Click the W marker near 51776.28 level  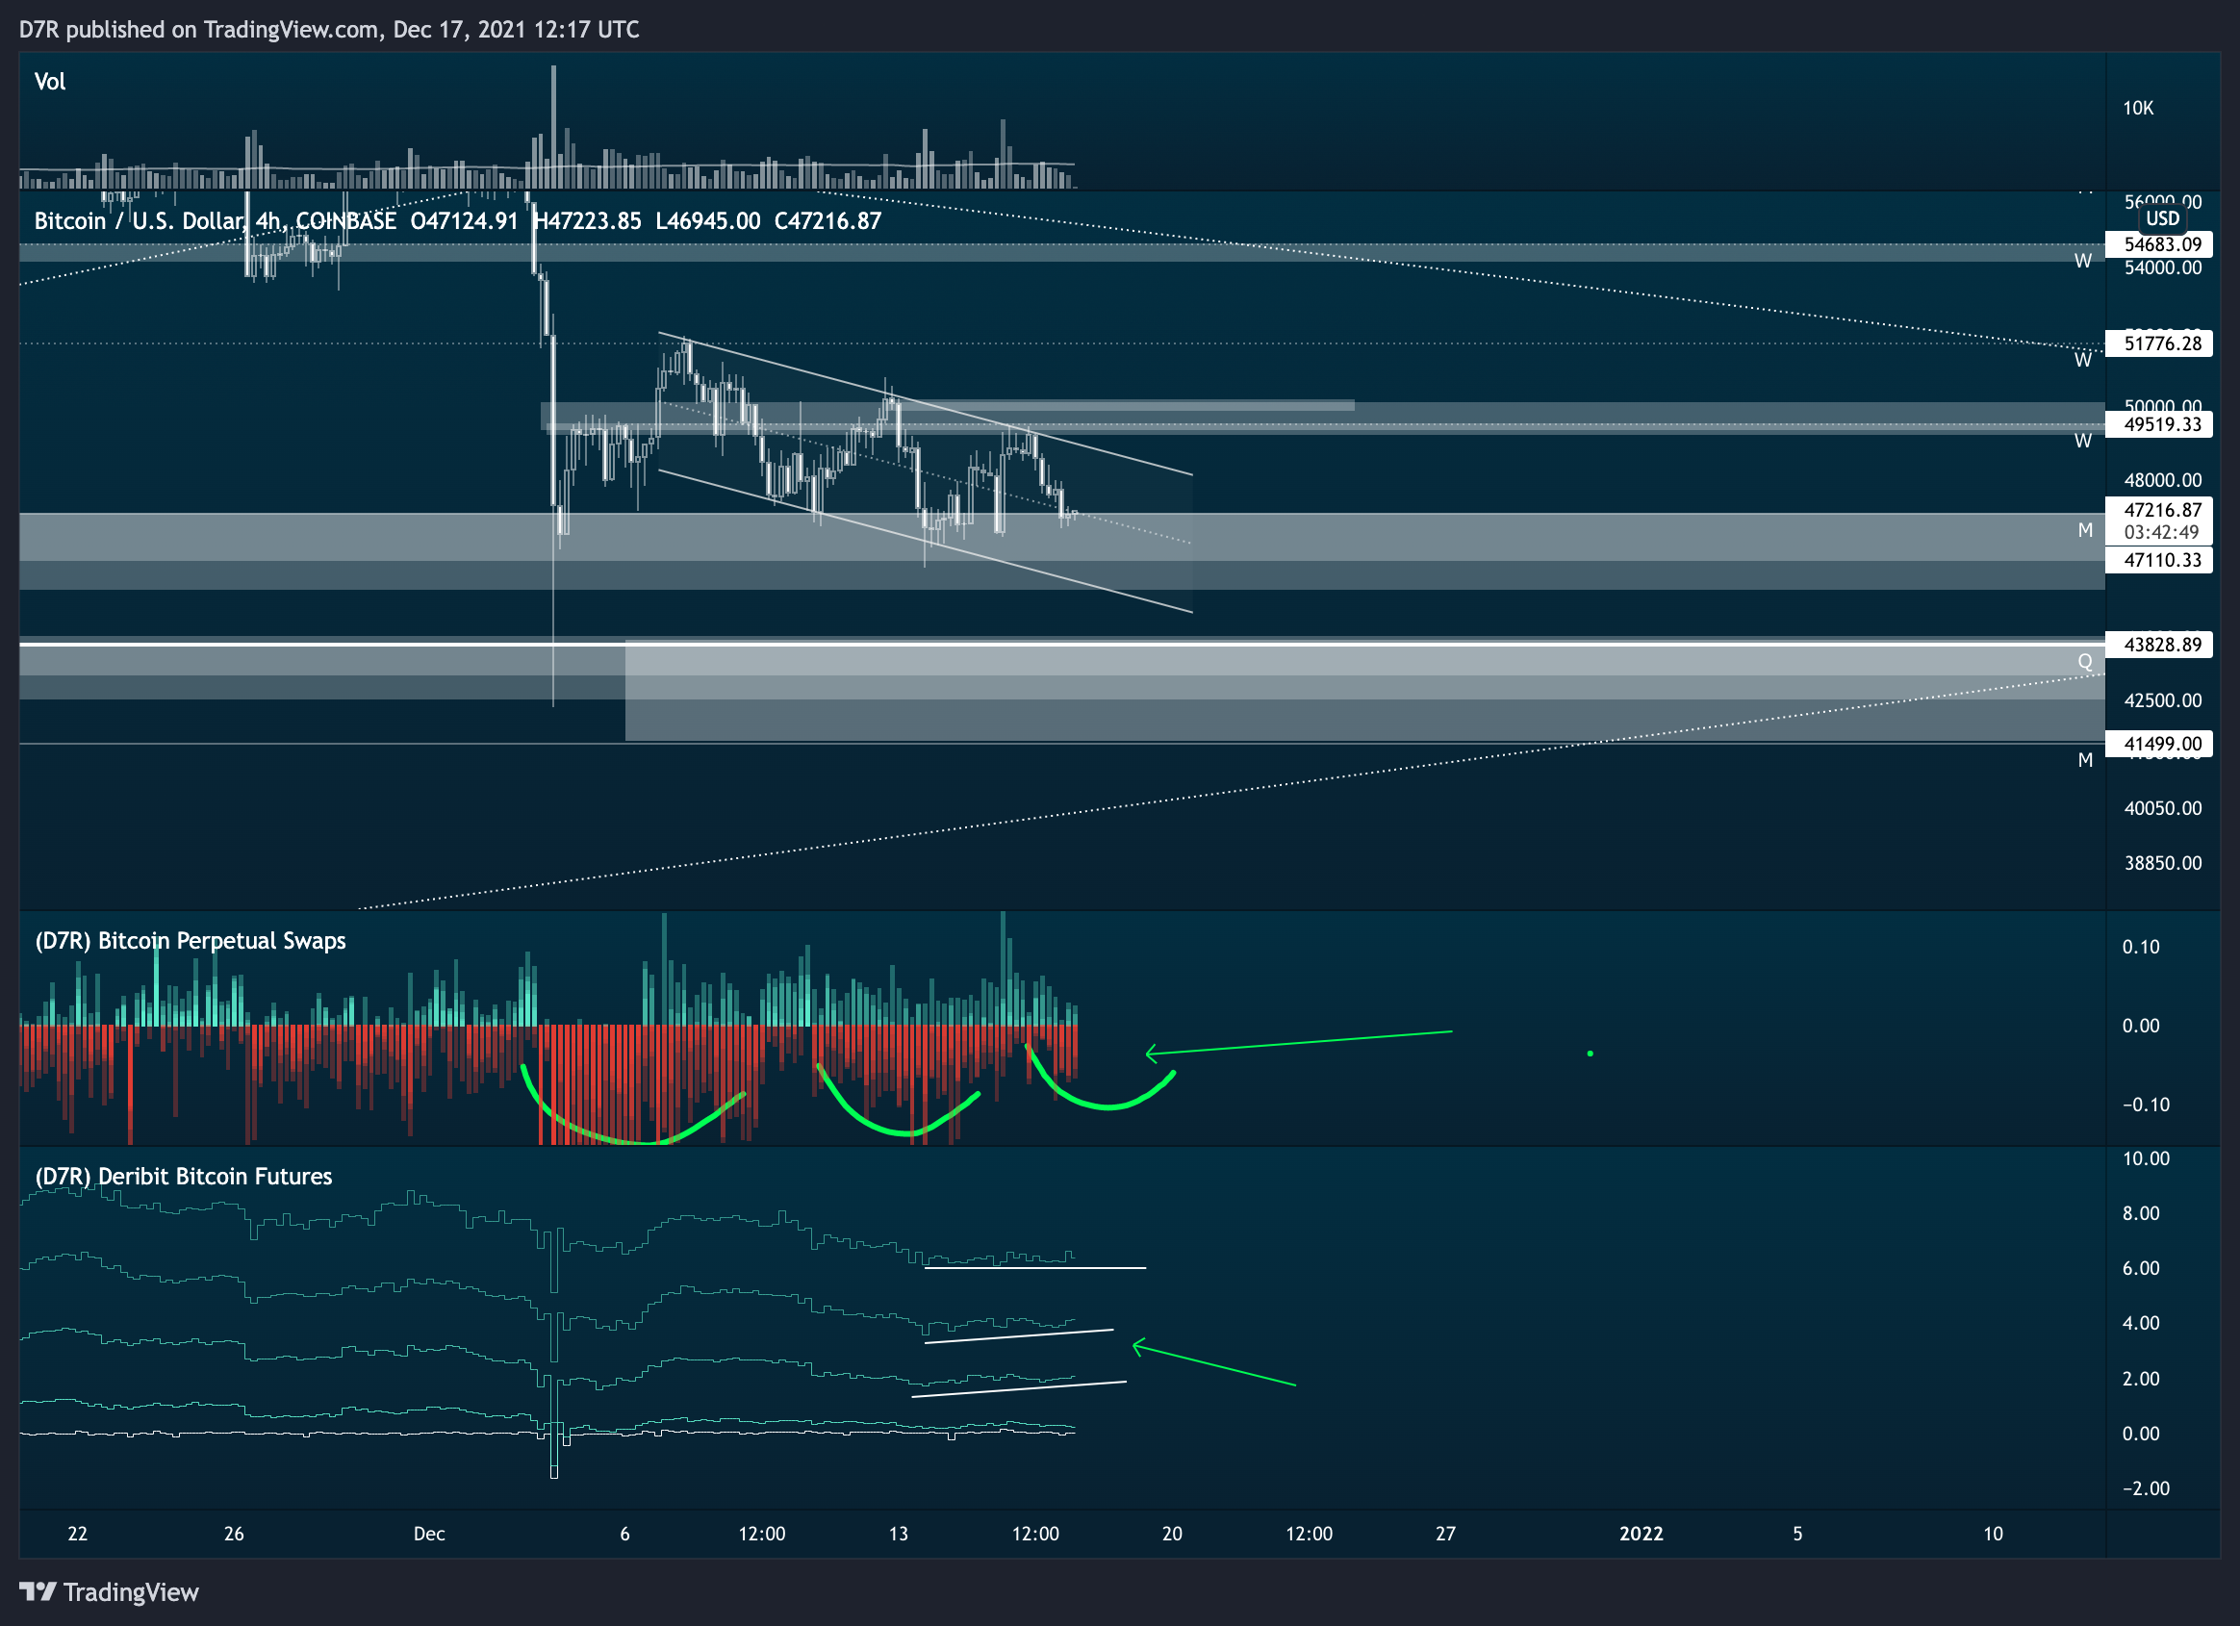(2083, 361)
